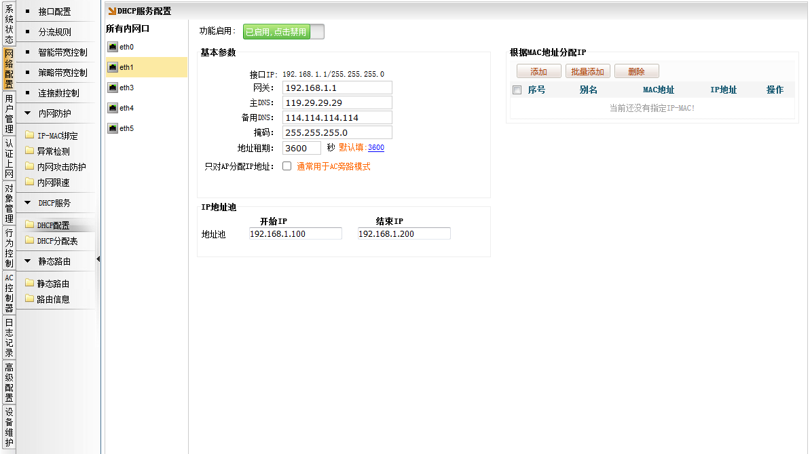Click the 主DNS input field
Viewport: 810px width, 454px height.
coord(337,102)
